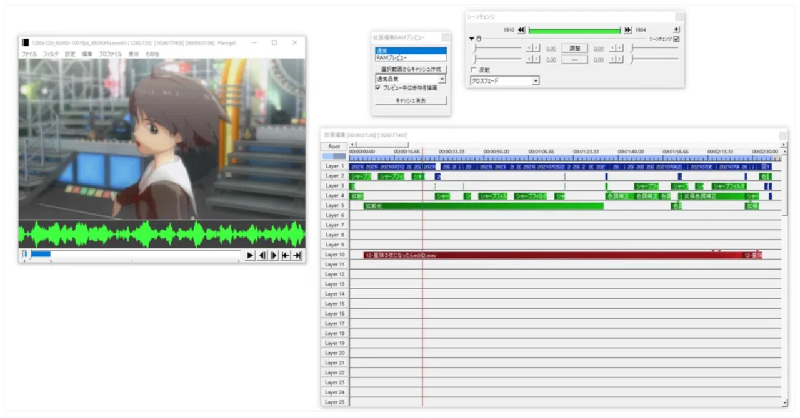The height and width of the screenshot is (418, 800).
Task: Click the timeline zoom gauge below Root
Action: [334, 156]
